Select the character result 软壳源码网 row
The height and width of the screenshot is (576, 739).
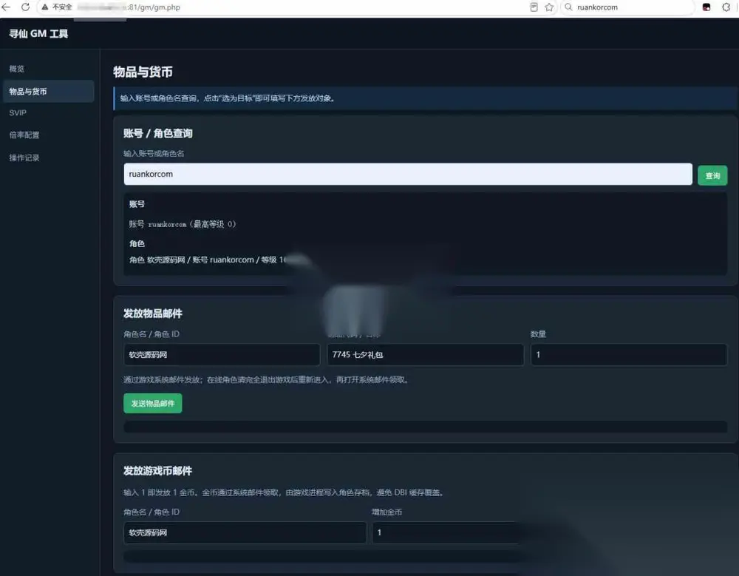pos(209,260)
